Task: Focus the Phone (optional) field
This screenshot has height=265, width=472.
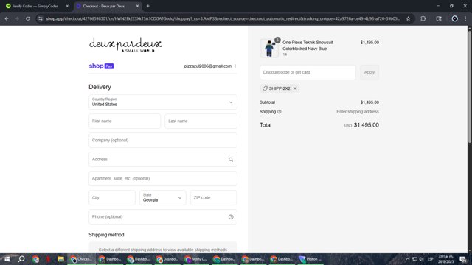Action: pos(163,217)
